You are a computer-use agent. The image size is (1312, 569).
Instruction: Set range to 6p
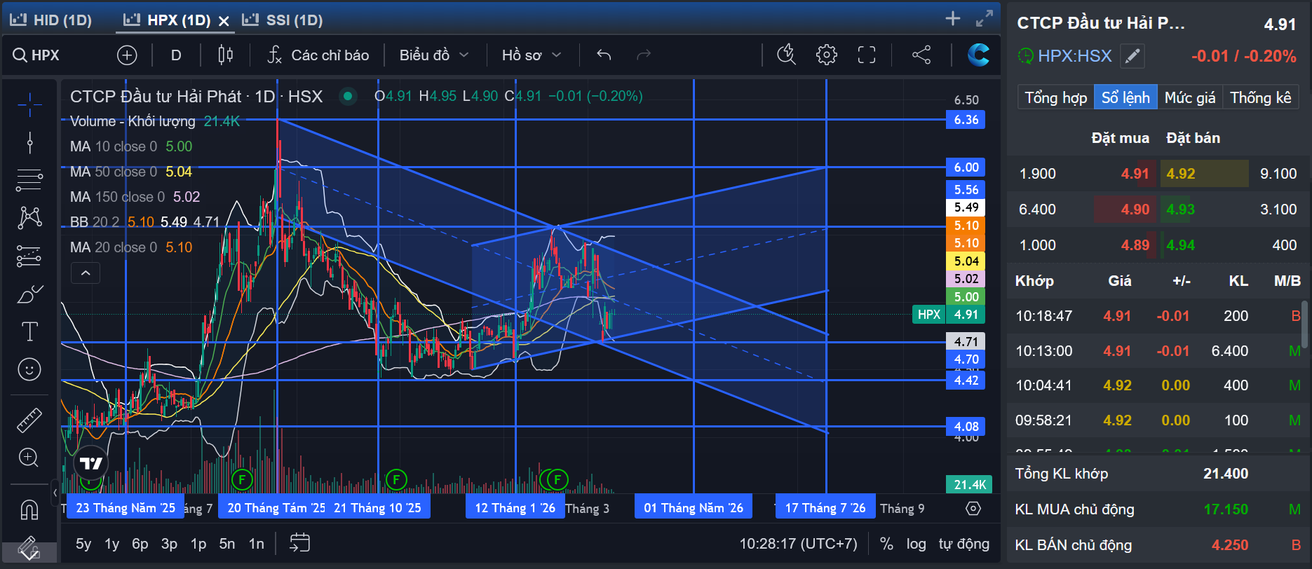point(140,544)
